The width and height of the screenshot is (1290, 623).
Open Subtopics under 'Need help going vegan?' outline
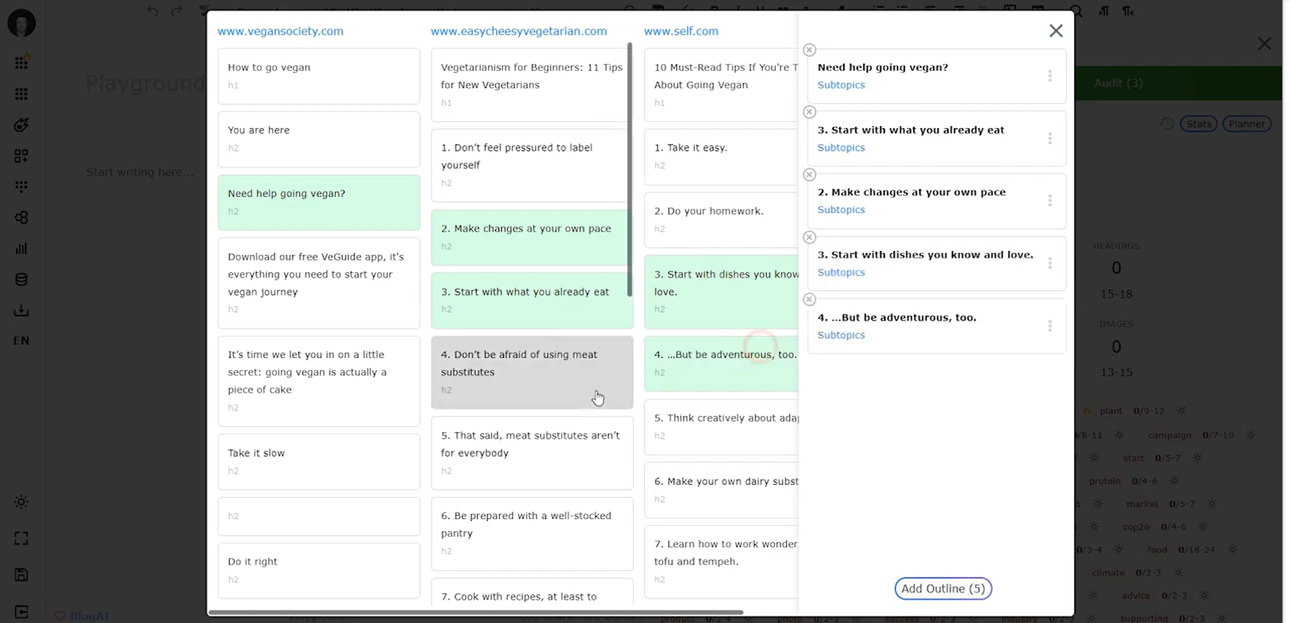pyautogui.click(x=841, y=85)
